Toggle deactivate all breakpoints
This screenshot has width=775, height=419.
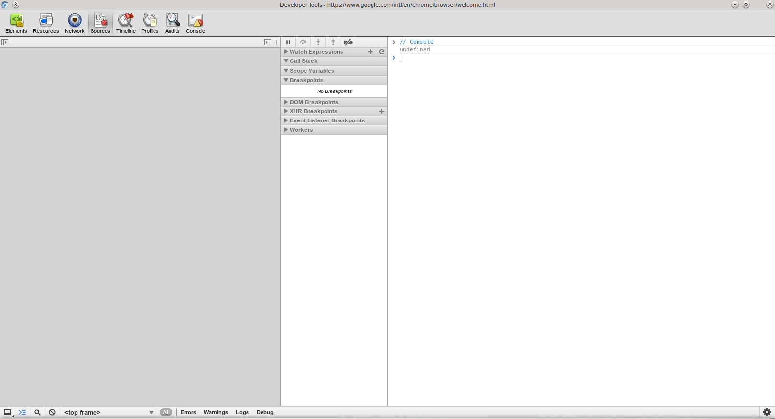coord(348,42)
